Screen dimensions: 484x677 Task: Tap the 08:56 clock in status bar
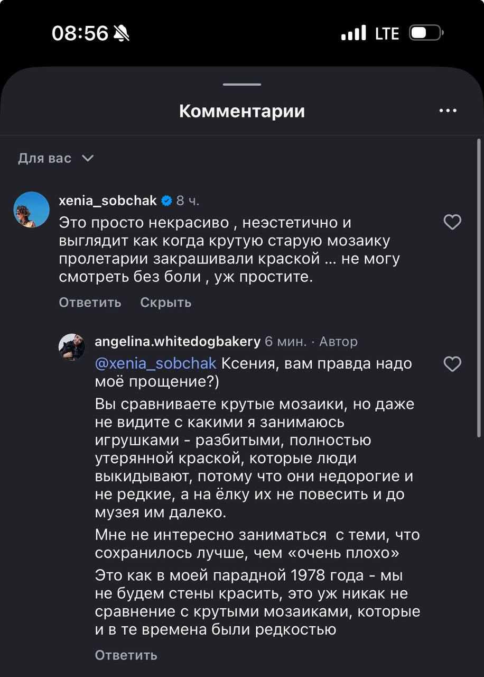(80, 33)
